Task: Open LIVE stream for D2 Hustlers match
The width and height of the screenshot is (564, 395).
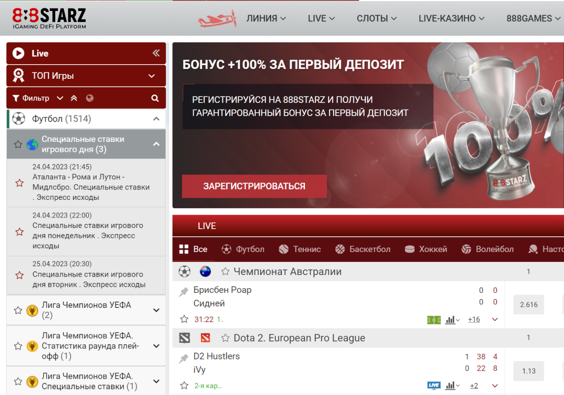Action: [434, 385]
